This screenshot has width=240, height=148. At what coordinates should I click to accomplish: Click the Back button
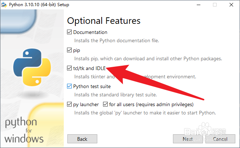[x=82, y=139]
